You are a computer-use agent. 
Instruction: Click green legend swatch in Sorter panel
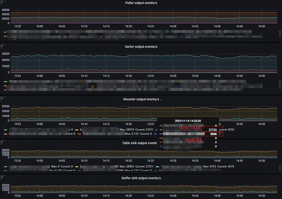coord(6,82)
